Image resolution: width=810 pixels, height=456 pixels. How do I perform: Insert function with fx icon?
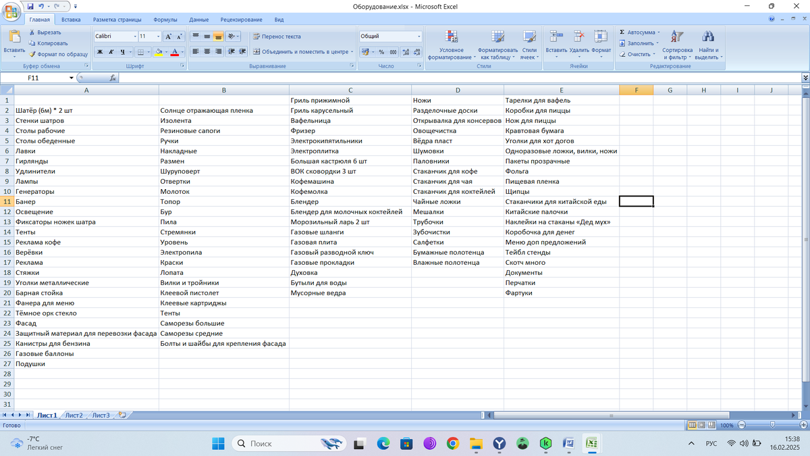coord(113,78)
